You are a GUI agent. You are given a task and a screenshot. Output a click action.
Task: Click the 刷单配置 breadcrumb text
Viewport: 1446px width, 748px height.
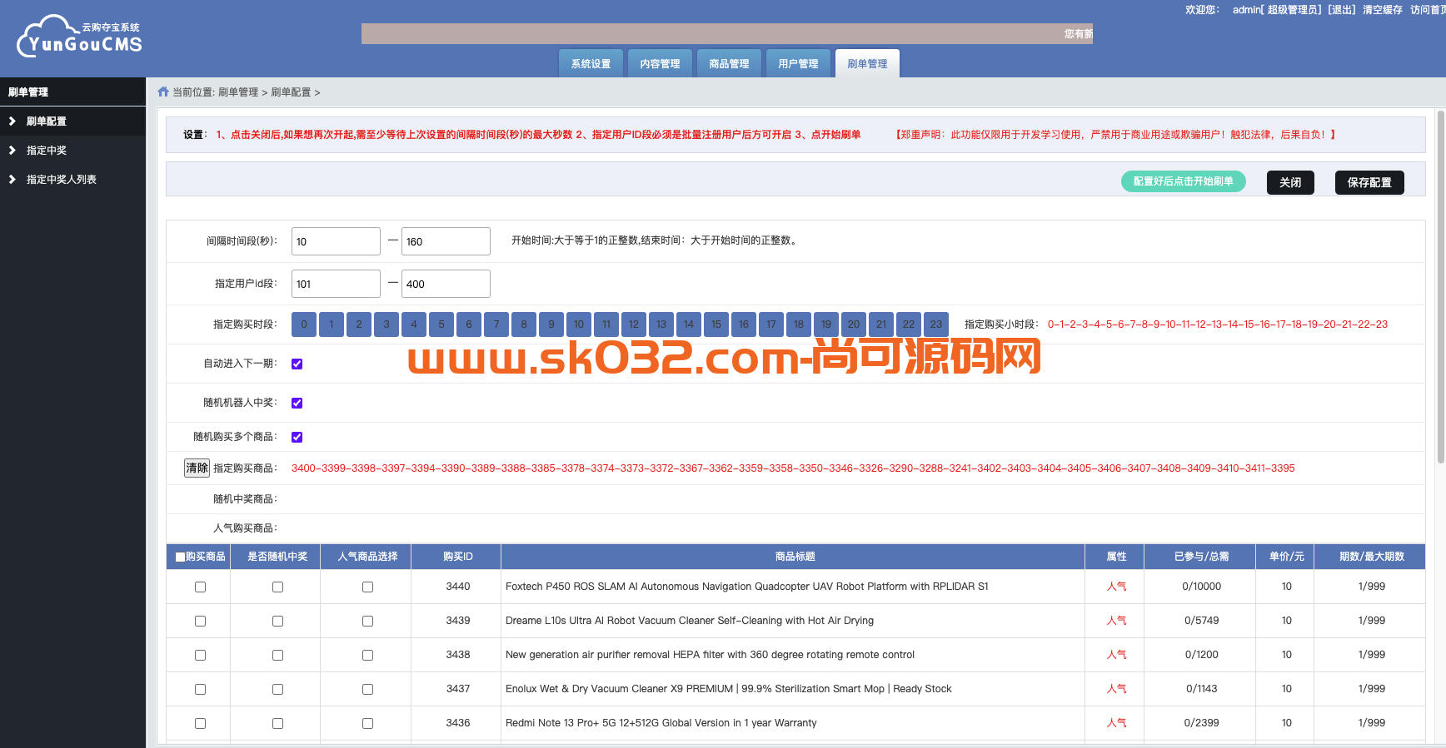click(x=291, y=92)
